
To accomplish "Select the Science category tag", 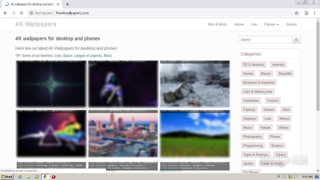I will point(277,145).
